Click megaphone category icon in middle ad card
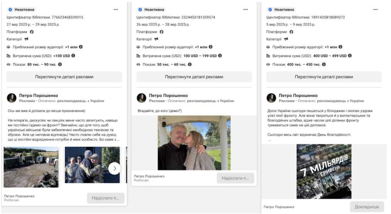 [x=156, y=39]
